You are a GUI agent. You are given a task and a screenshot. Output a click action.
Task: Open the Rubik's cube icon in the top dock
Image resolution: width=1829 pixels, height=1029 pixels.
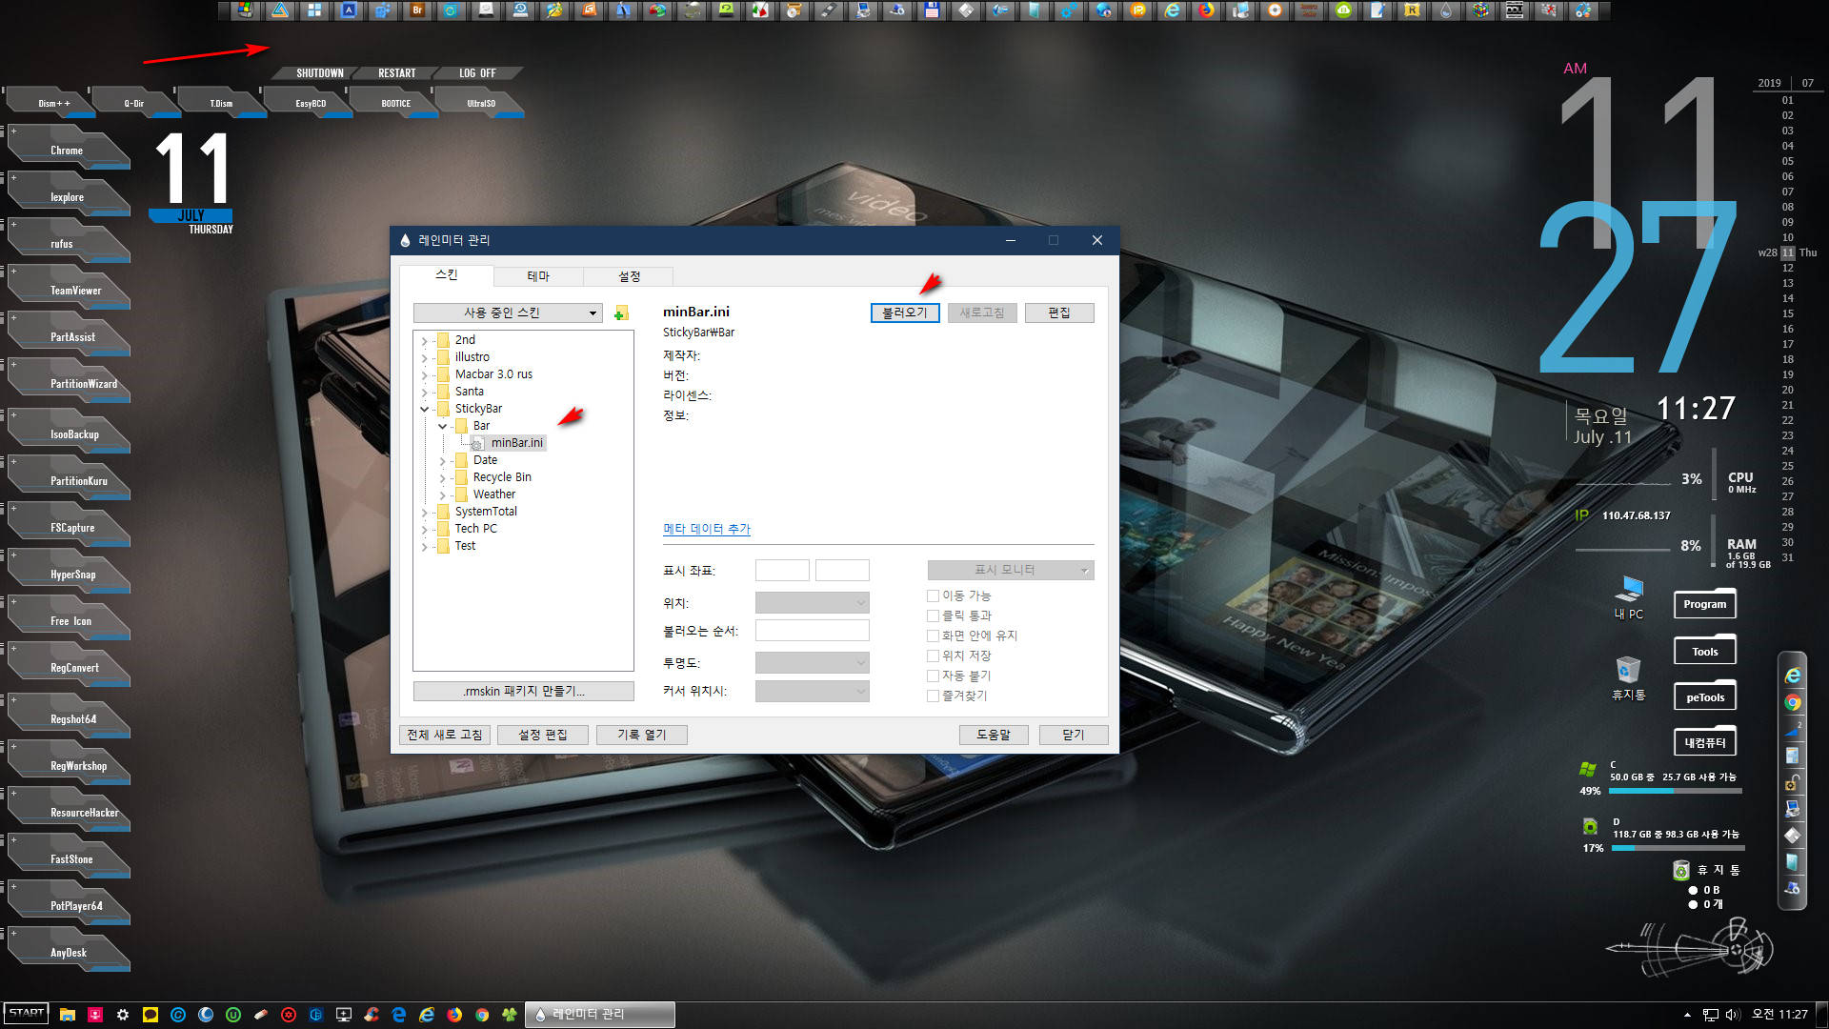click(x=1480, y=10)
